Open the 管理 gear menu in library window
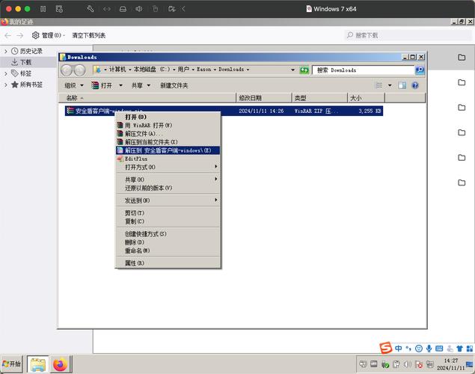475x374 pixels. tap(48, 35)
